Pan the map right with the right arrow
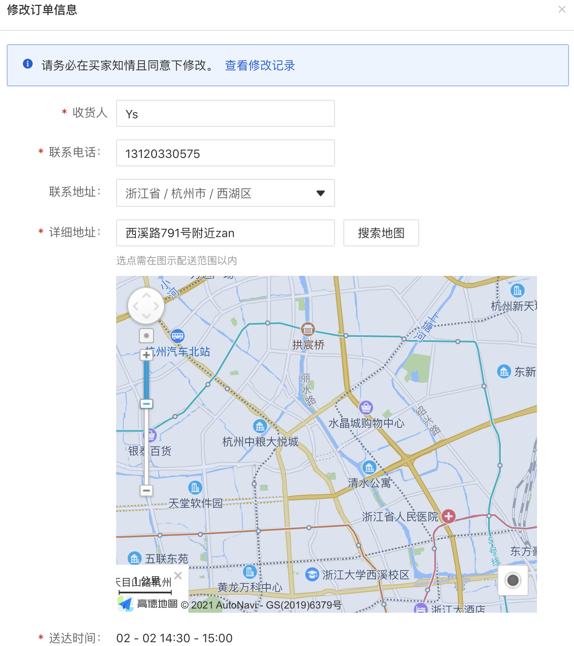 (157, 306)
